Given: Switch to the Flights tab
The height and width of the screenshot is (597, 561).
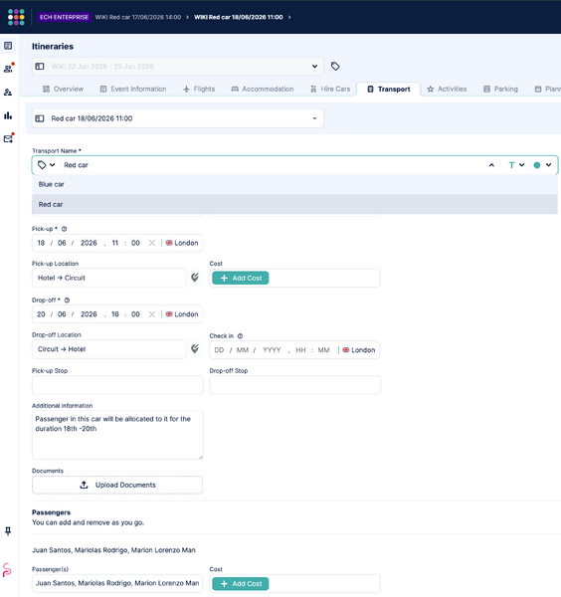Looking at the screenshot, I should coord(199,89).
